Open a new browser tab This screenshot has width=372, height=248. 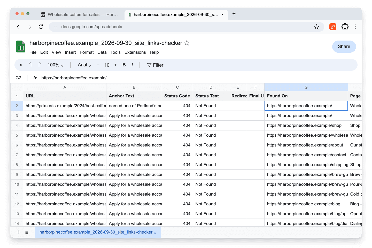[x=234, y=14]
